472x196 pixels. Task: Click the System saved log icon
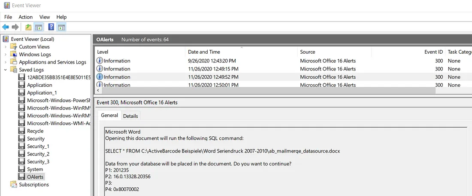[22, 169]
